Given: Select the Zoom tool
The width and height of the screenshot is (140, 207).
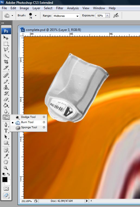Looking at the screenshot, I should [x=6, y=168].
